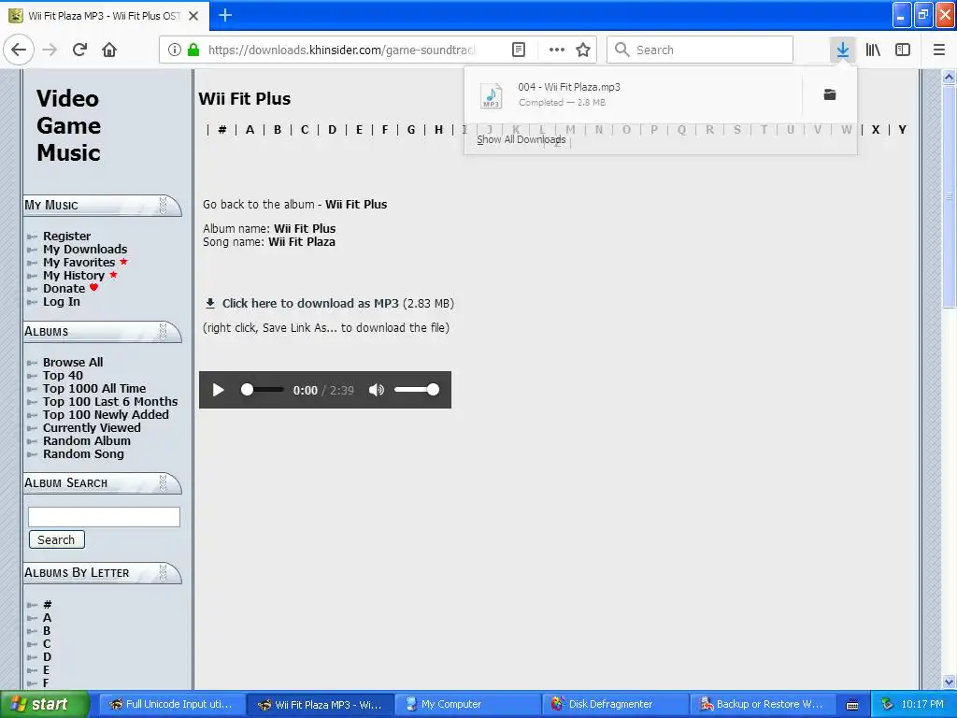Screen dimensions: 957x718
Task: Close the Wii Fit Plaza MP3 tab
Action: [x=193, y=16]
